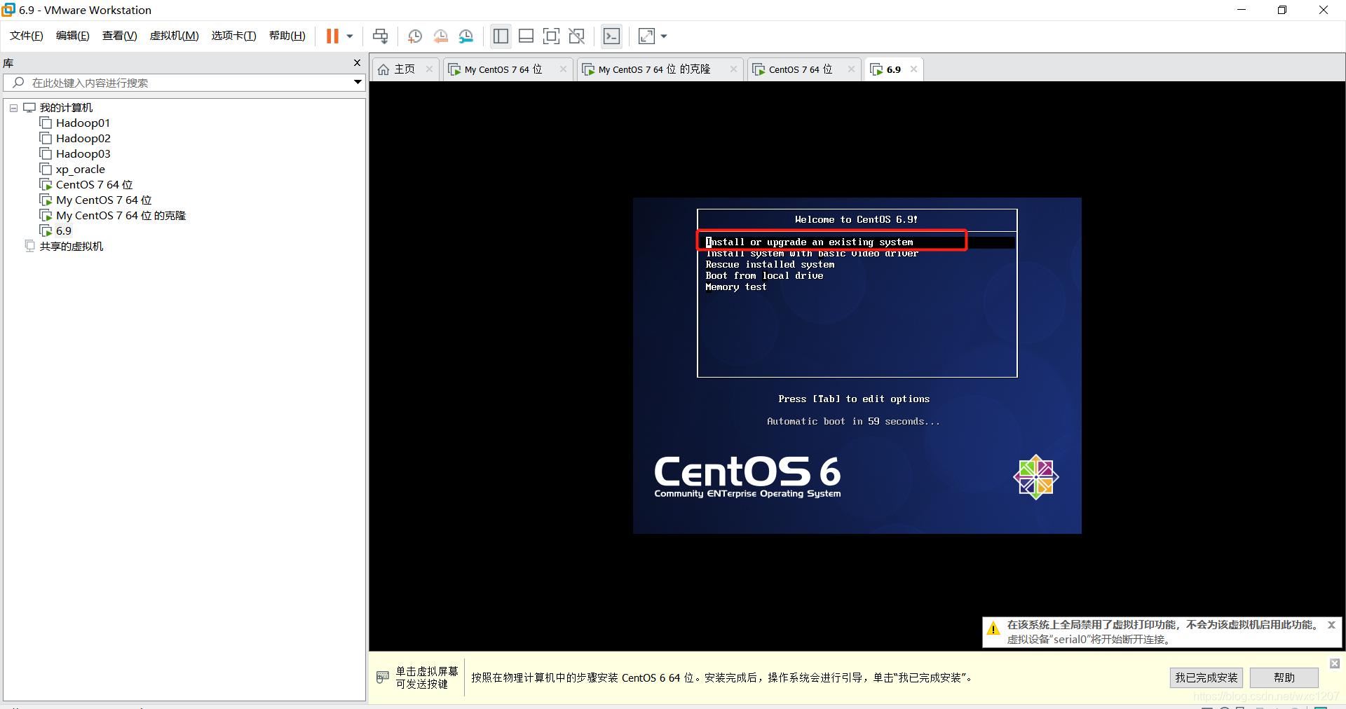Image resolution: width=1346 pixels, height=709 pixels.
Task: Dismiss the virtual printing warning notification
Action: coord(1331,625)
